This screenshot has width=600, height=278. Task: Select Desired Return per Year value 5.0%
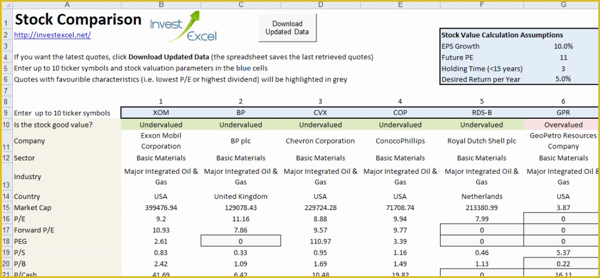click(563, 79)
